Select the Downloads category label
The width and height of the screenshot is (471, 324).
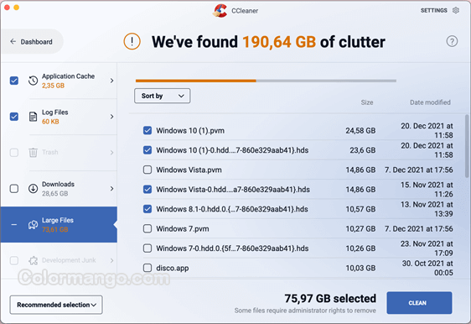tap(58, 184)
